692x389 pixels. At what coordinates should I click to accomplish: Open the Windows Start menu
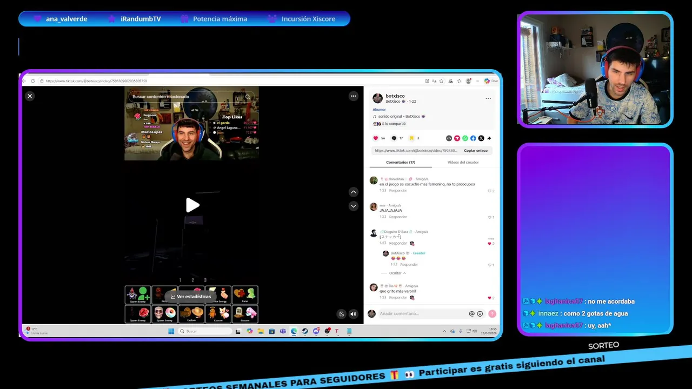pos(171,331)
